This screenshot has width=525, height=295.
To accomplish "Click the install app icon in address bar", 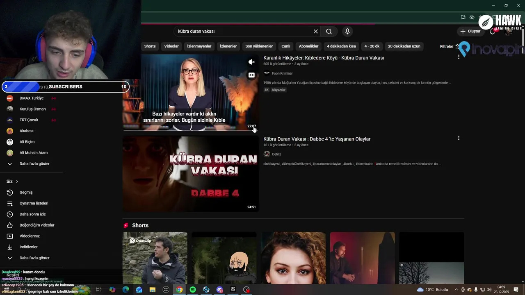I will tap(463, 17).
